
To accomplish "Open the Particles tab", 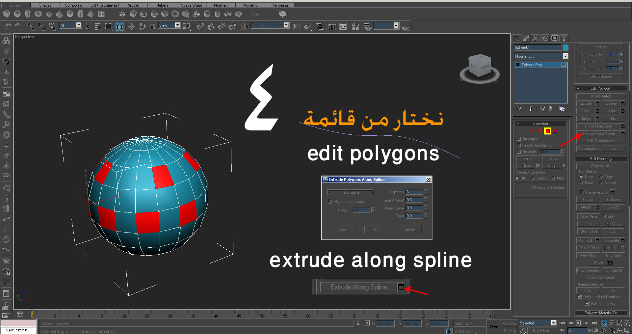I will (x=133, y=5).
